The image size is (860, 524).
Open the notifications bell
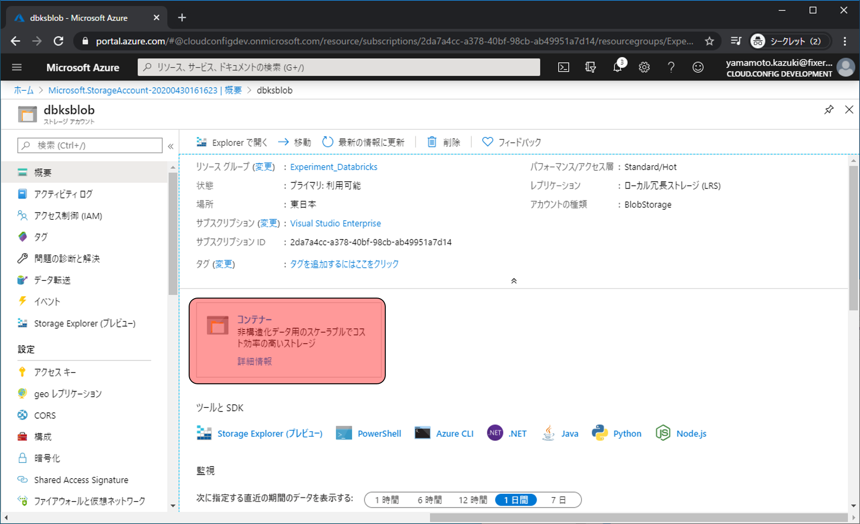[x=618, y=68]
